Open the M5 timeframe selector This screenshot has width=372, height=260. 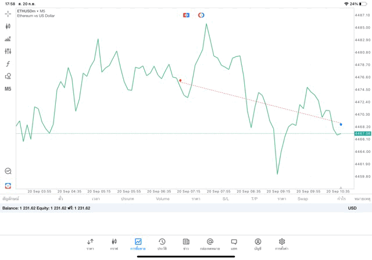tap(8, 89)
